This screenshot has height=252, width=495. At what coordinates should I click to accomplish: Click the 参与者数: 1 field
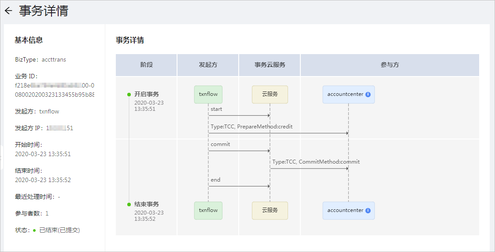(32, 214)
